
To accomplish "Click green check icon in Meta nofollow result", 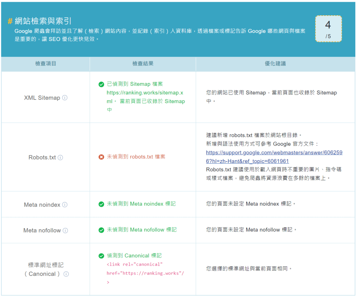I will click(101, 230).
